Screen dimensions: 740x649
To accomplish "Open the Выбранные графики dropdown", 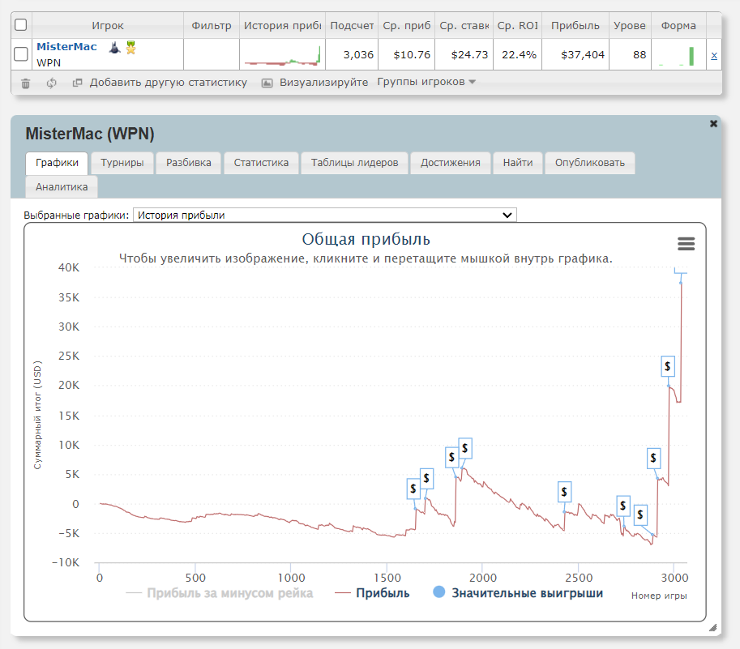I will point(324,215).
